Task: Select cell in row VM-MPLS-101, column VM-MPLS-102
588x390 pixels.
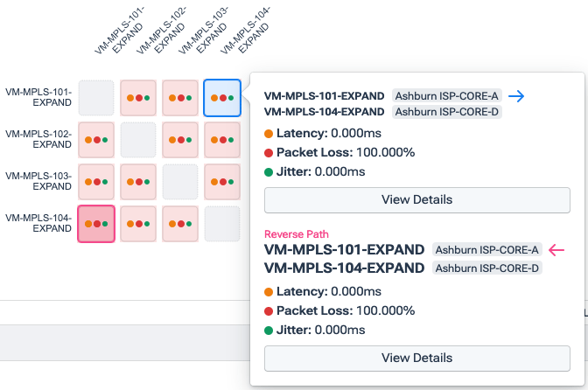Action: click(137, 97)
